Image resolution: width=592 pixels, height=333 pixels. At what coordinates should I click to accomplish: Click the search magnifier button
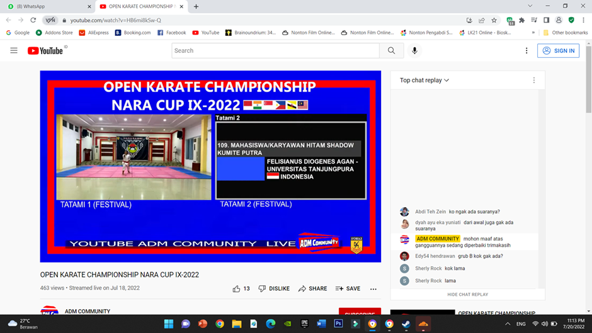click(x=391, y=50)
